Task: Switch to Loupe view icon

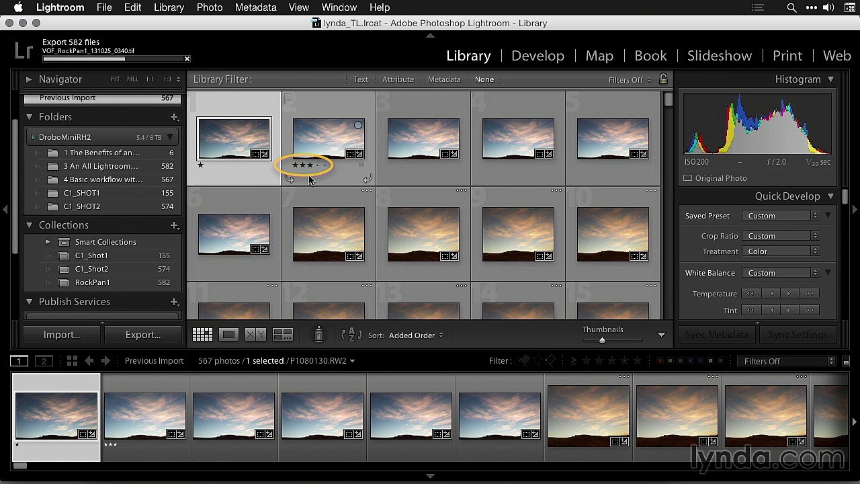Action: (229, 335)
